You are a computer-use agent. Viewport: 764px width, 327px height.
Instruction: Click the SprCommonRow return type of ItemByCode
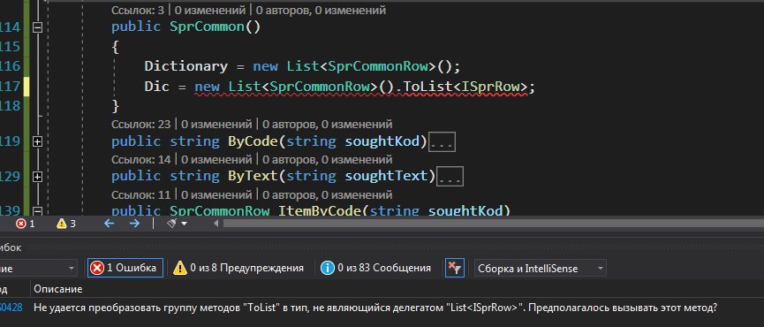(x=220, y=211)
